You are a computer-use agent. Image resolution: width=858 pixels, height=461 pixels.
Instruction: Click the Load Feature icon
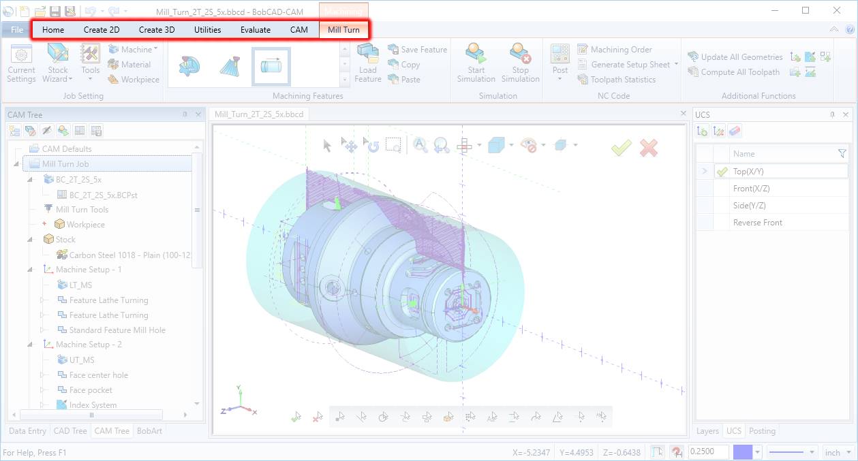click(368, 63)
